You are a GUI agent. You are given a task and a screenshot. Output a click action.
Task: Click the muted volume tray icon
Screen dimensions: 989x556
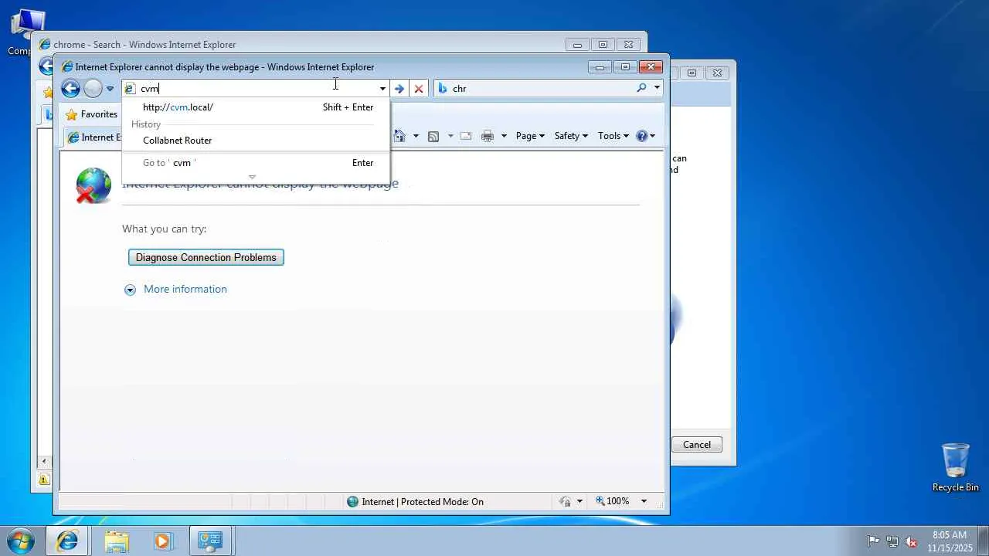coord(912,541)
